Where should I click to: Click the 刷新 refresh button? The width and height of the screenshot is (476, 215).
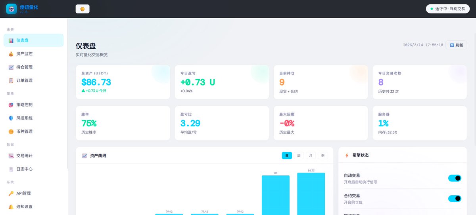pyautogui.click(x=457, y=45)
